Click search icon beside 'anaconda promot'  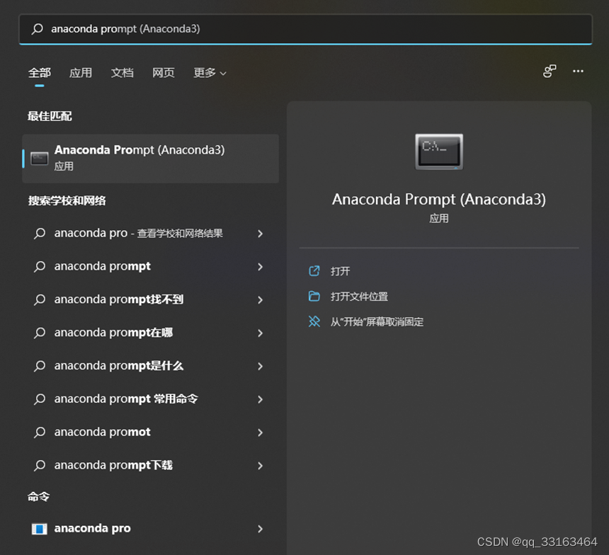[40, 433]
